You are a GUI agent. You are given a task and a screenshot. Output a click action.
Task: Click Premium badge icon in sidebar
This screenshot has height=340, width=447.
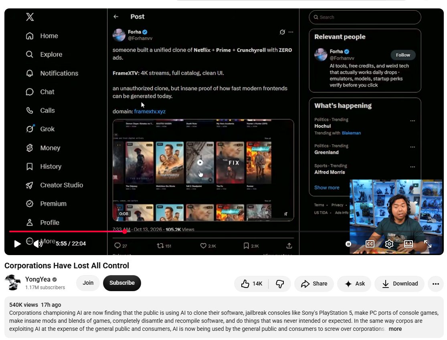[x=30, y=204]
